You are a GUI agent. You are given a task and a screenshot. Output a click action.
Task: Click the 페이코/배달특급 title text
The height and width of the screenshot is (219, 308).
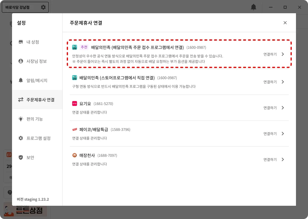click(x=94, y=129)
